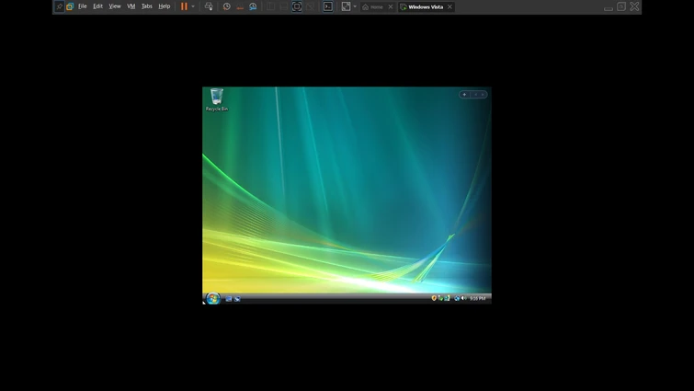Select the Windows Vista tab
This screenshot has width=694, height=391.
(424, 6)
